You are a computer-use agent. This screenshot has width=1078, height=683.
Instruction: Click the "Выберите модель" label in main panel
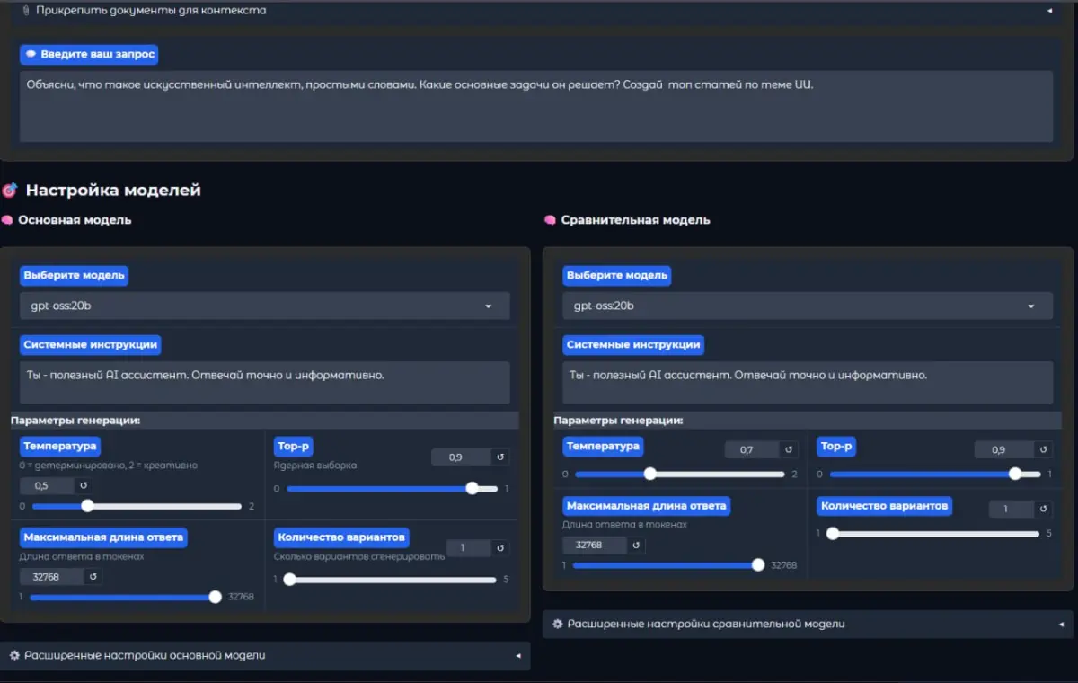[74, 275]
